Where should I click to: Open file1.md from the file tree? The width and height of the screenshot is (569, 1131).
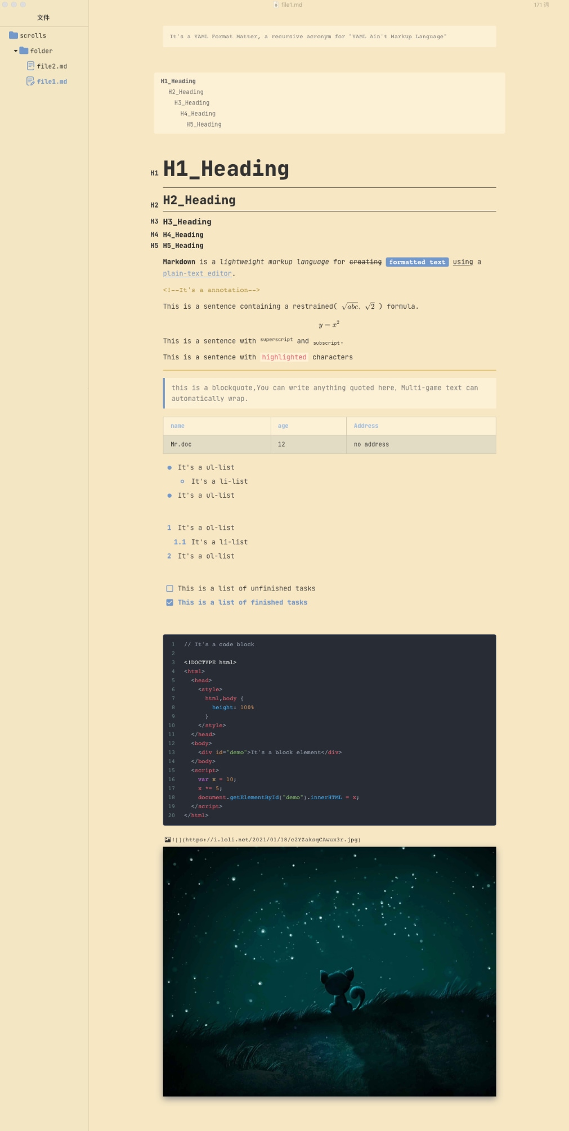tap(52, 81)
